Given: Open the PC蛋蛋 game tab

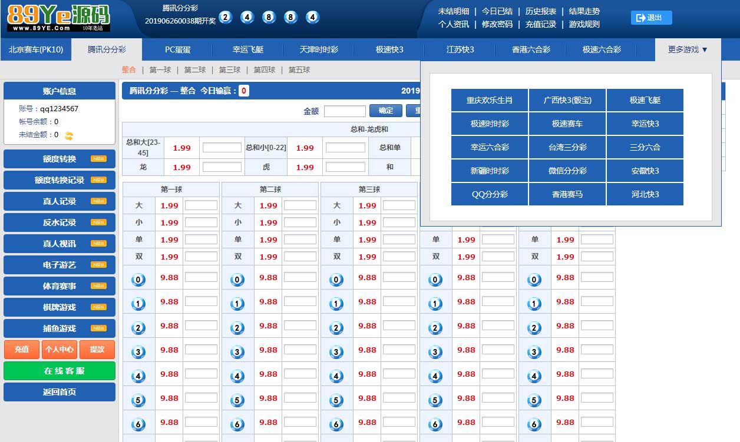Looking at the screenshot, I should [x=177, y=49].
